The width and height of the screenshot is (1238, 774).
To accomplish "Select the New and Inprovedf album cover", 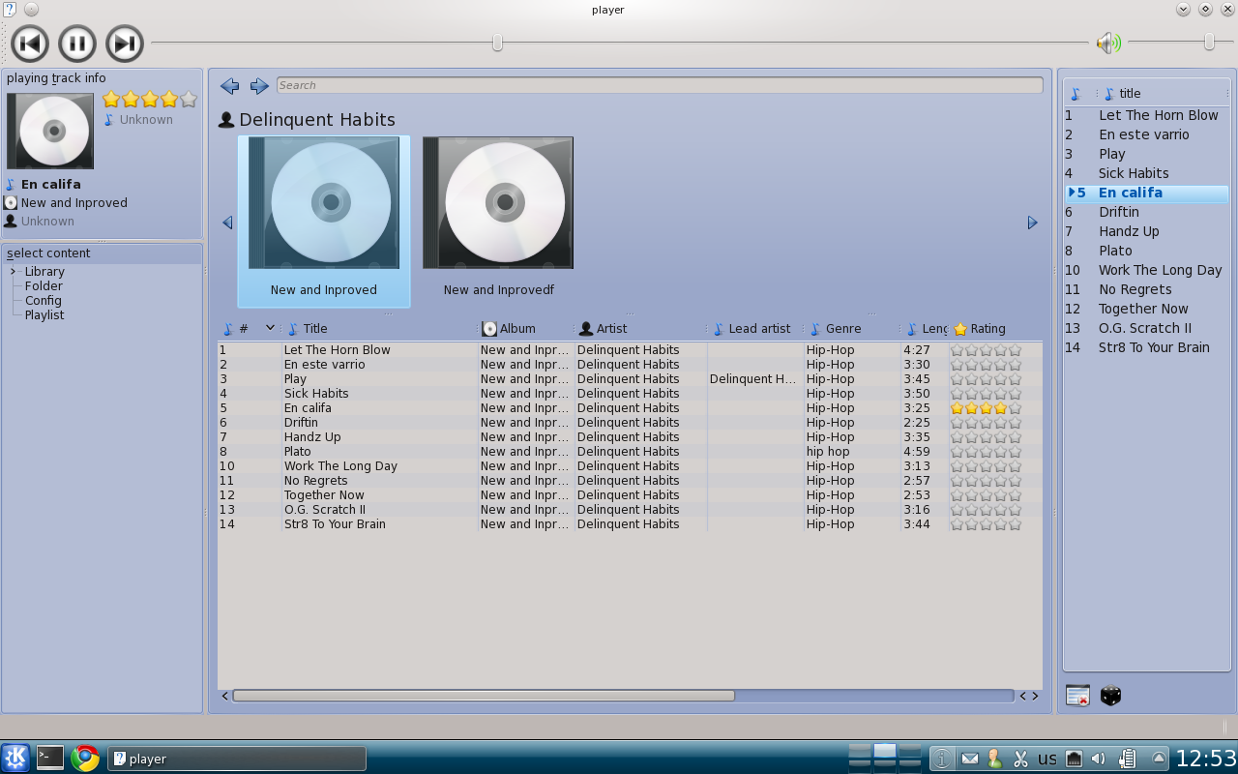I will [498, 202].
